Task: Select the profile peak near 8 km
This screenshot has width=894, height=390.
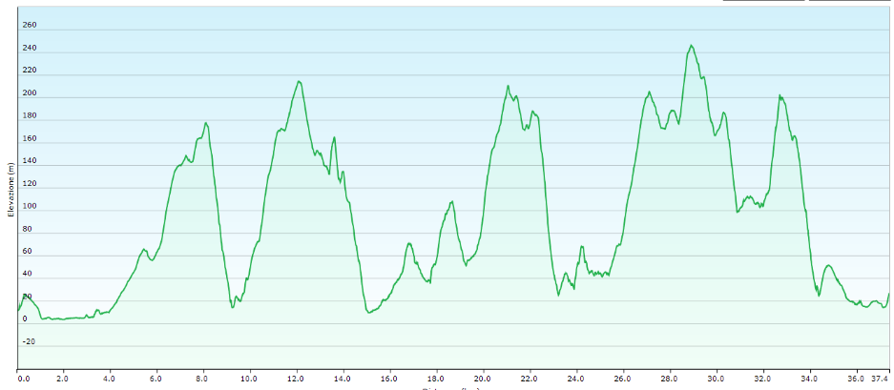Action: [206, 123]
